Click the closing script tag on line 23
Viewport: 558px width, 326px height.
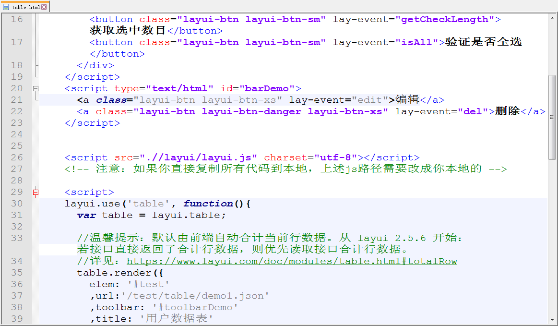tap(92, 123)
